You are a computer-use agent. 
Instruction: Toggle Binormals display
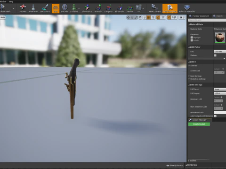coord(120,8)
